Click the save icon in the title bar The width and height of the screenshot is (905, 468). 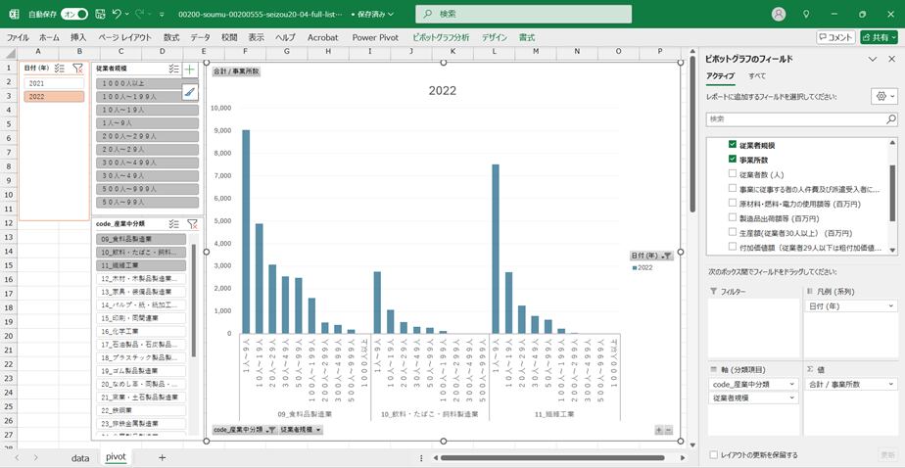tap(99, 15)
